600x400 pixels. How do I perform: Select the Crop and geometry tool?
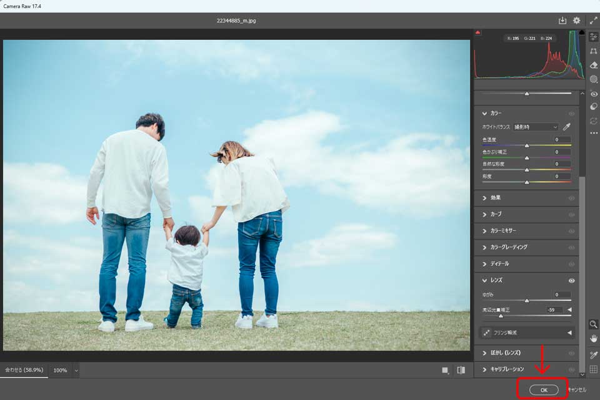point(594,51)
